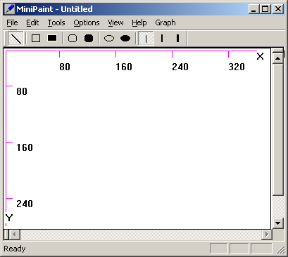Choose the filled Rounded Rectangle tool
Viewport: 288px width, 257px height.
[89, 39]
